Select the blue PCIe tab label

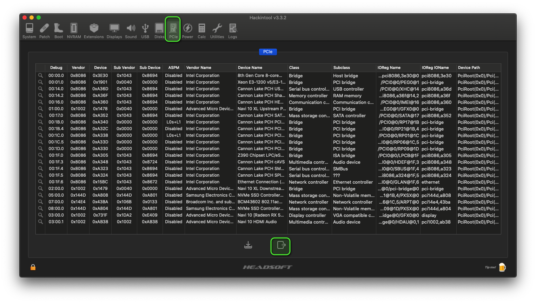[x=268, y=52]
